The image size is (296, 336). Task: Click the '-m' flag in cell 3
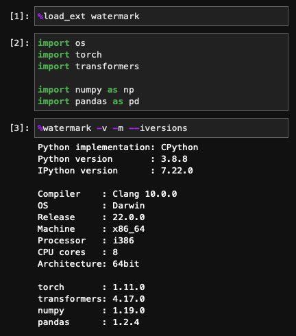click(x=118, y=128)
